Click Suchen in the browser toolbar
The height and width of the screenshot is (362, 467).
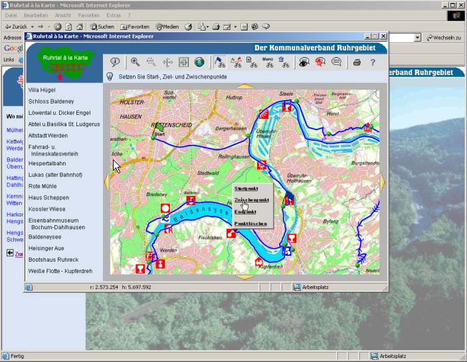[x=102, y=27]
